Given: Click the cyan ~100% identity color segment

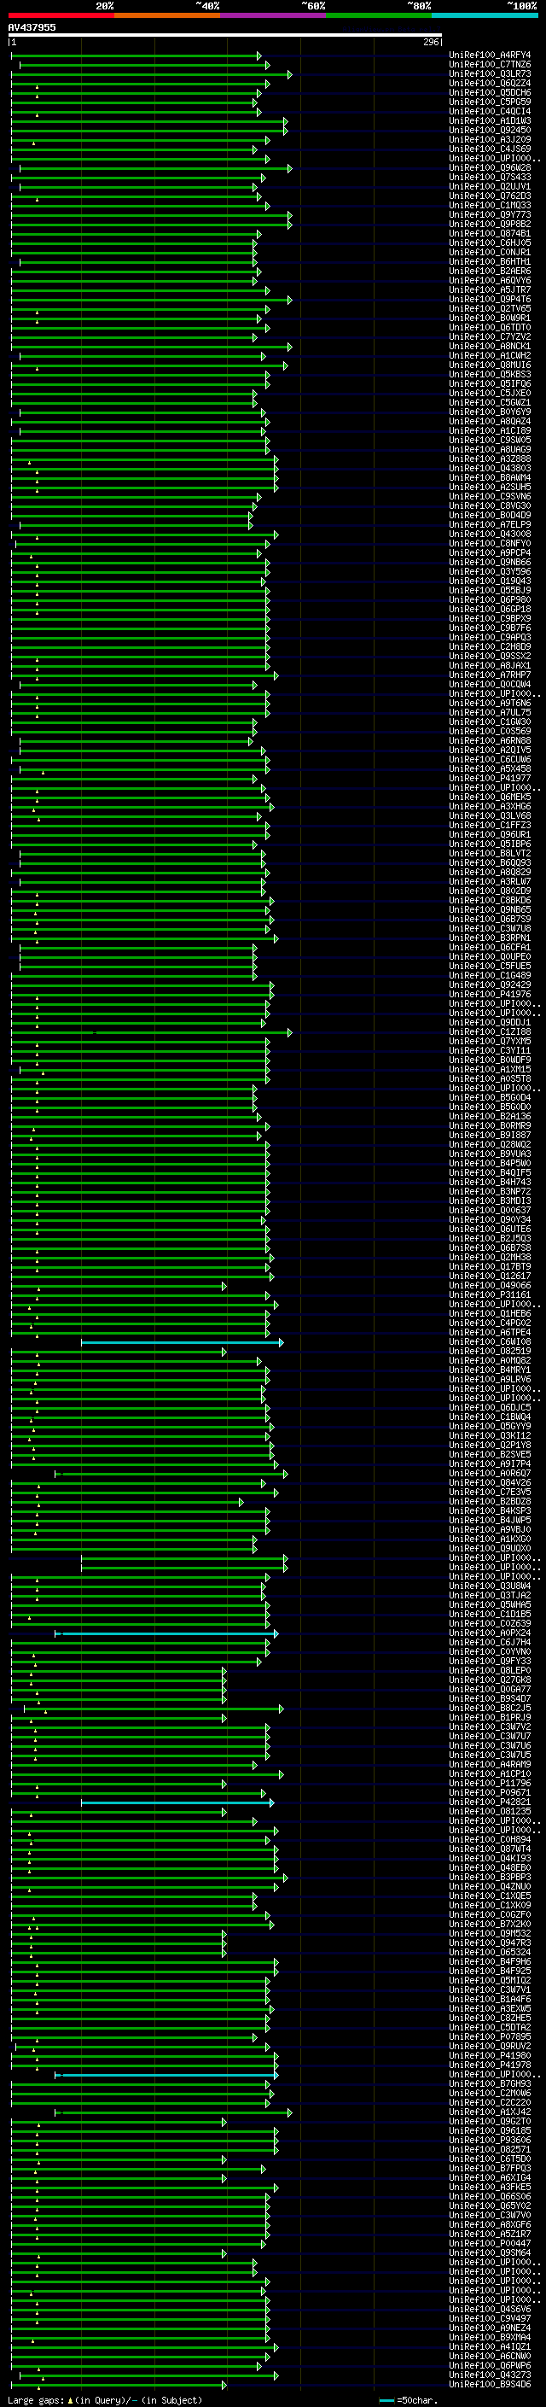Looking at the screenshot, I should [485, 15].
